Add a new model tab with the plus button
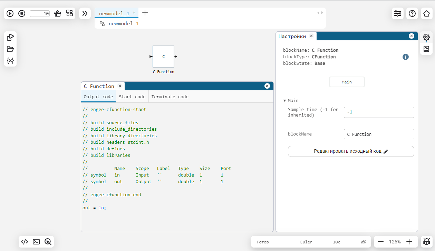 (145, 13)
